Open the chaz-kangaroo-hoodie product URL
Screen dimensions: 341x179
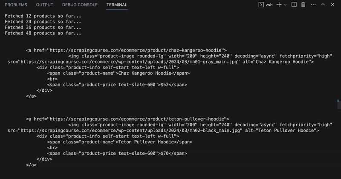(137, 50)
